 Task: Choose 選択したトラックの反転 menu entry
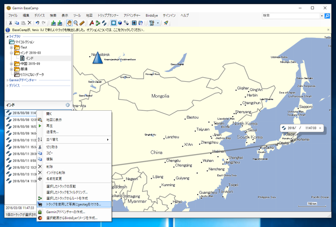click(74, 186)
